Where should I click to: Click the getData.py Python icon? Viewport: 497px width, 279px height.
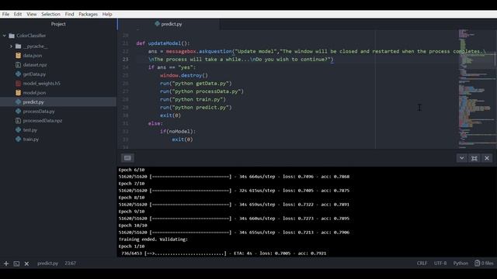18,74
